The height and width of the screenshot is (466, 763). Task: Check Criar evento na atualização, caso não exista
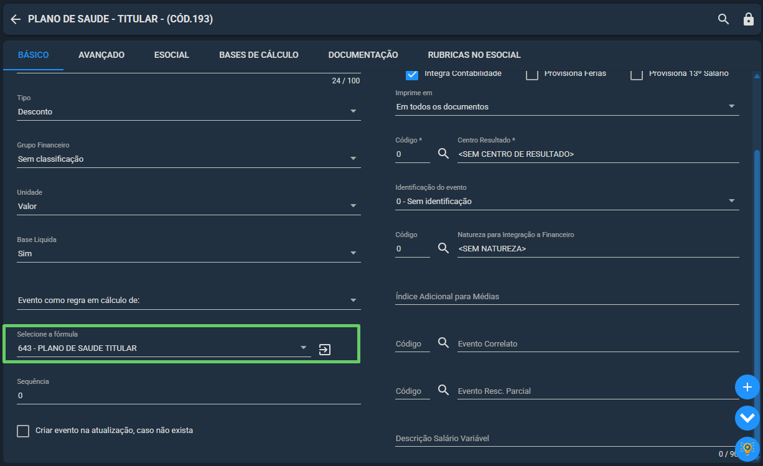(23, 431)
